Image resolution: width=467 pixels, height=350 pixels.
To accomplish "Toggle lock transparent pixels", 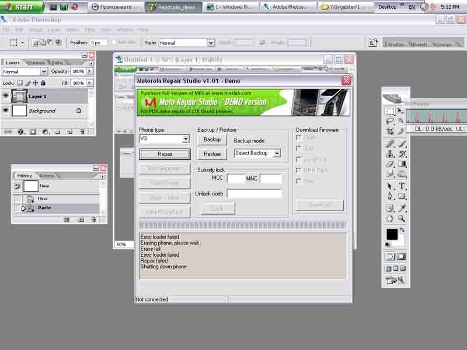I will [20, 83].
